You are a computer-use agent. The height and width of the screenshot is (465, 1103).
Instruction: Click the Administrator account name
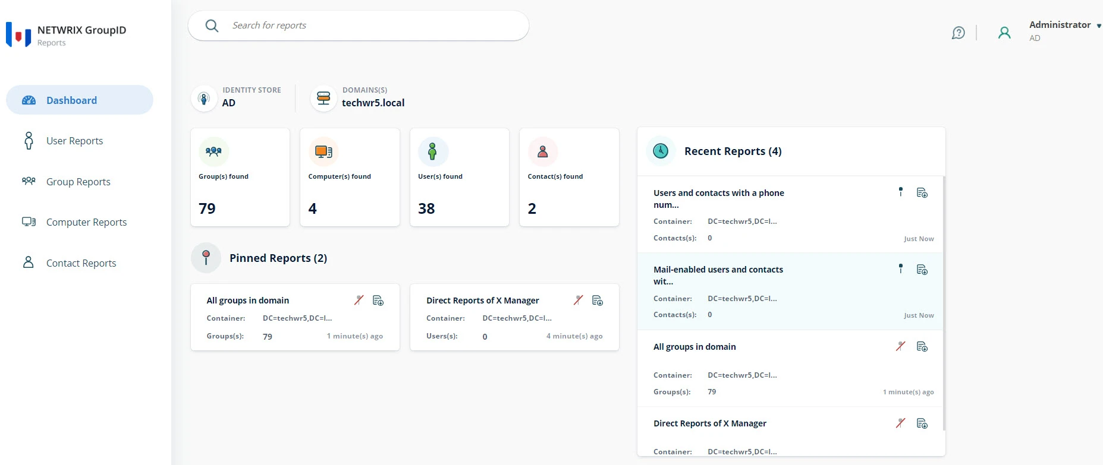point(1060,25)
